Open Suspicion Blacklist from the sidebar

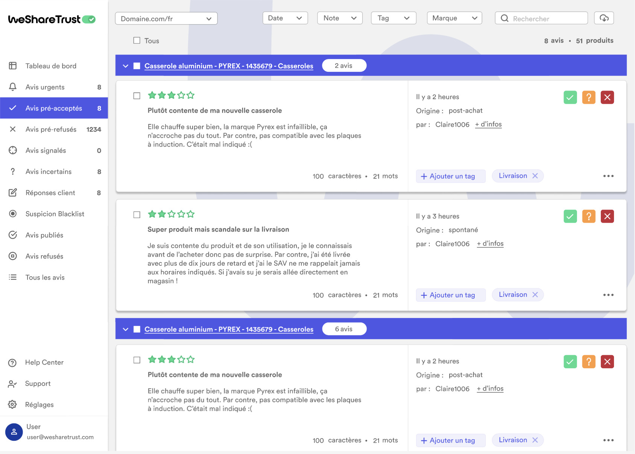[x=55, y=214]
